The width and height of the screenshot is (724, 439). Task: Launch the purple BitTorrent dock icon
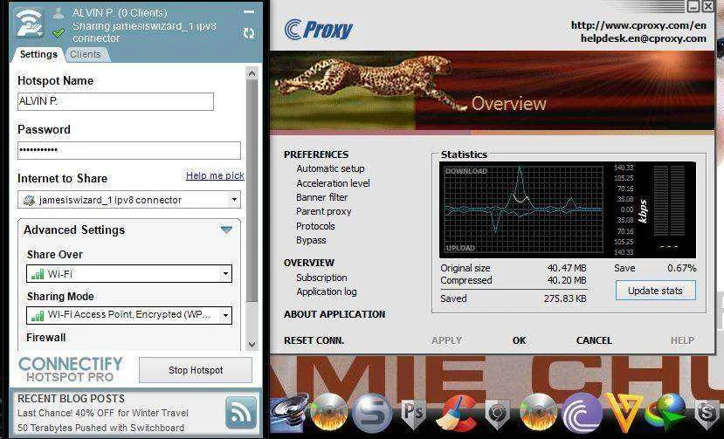582,412
